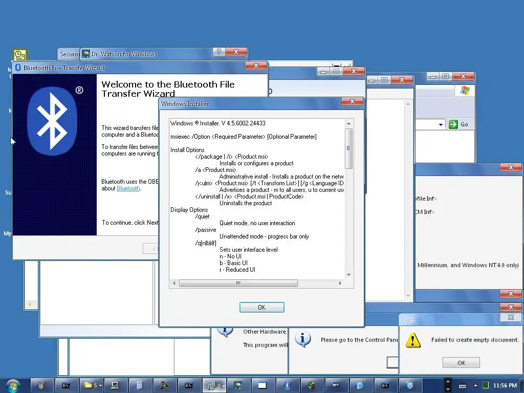
Task: Click OK in the Windows Installer dialog
Action: coord(261,307)
